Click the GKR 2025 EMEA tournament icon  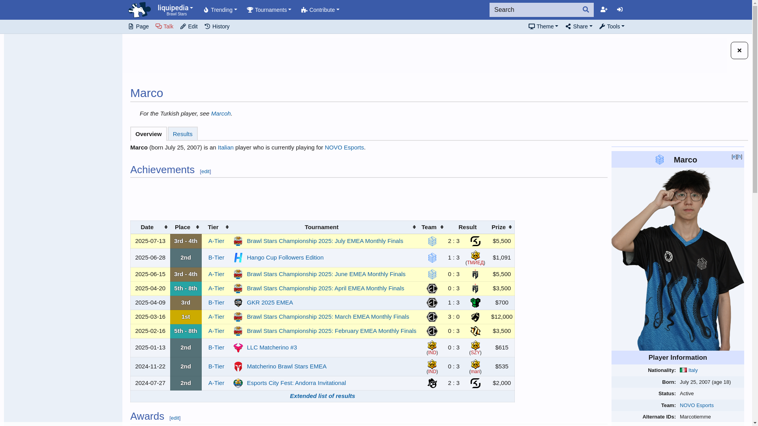(238, 303)
